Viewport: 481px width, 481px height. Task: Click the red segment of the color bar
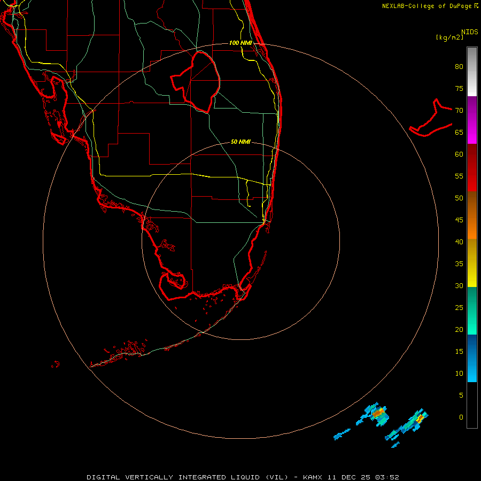(472, 167)
